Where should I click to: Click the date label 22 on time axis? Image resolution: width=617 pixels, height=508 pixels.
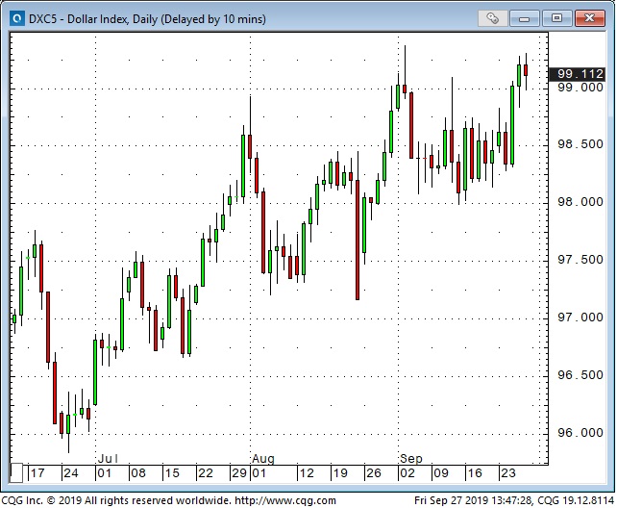[206, 473]
